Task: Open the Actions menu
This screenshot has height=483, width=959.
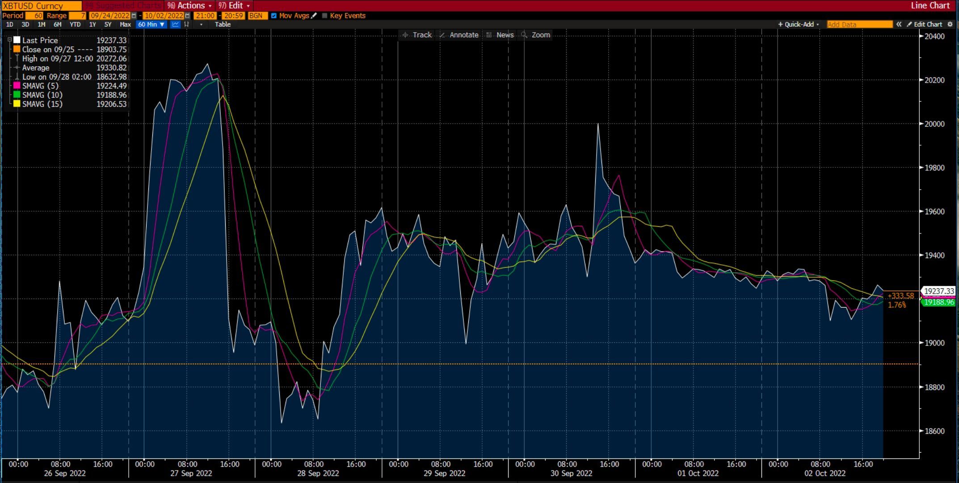Action: (189, 5)
